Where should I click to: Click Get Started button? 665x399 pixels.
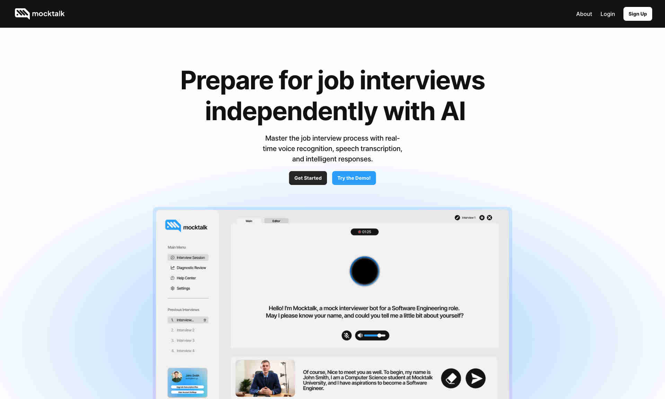click(308, 178)
